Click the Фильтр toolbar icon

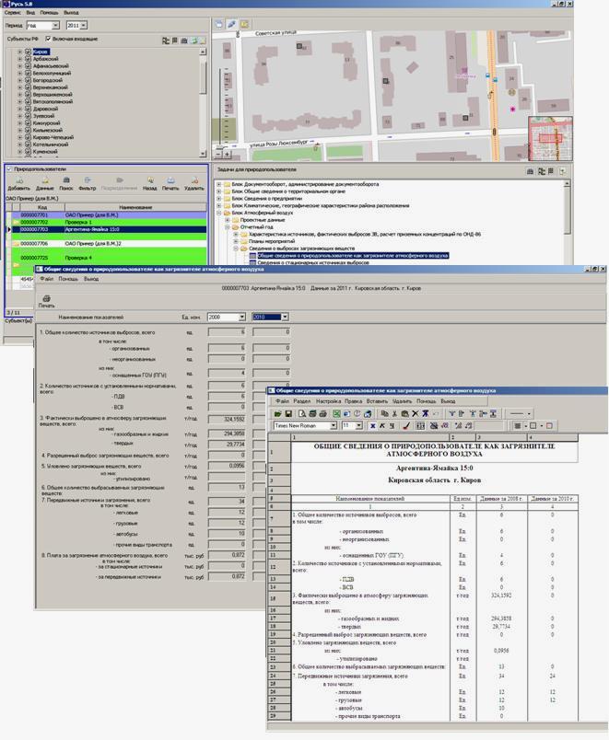click(x=87, y=182)
